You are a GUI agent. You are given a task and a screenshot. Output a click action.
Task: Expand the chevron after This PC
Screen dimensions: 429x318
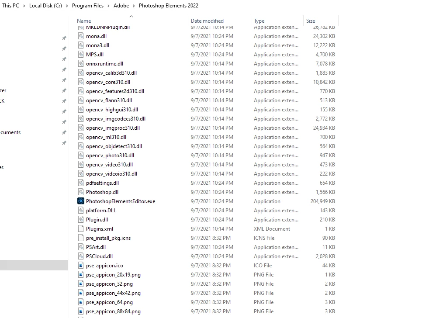coord(24,6)
